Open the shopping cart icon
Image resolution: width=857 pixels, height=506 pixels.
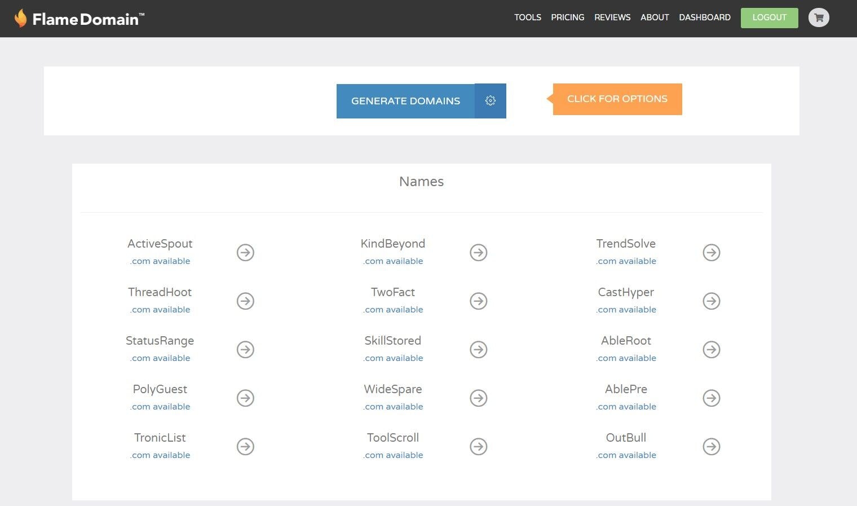click(819, 17)
